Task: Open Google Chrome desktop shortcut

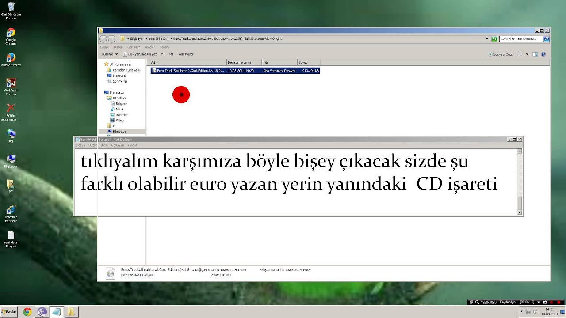Action: coord(11,37)
